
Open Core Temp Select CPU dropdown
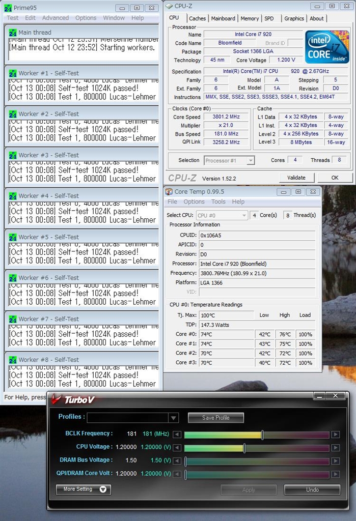(244, 215)
